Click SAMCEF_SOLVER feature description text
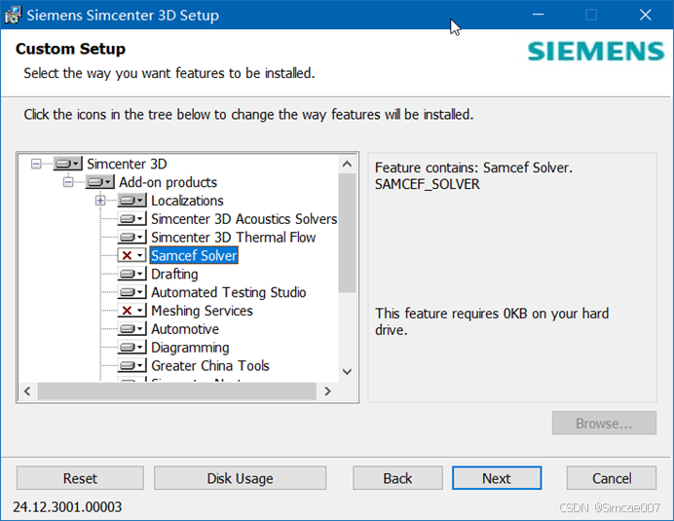Image resolution: width=674 pixels, height=521 pixels. pos(428,184)
